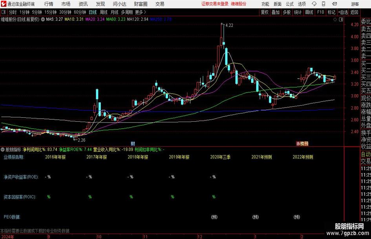Click the 复权 toolbar button

coord(265,12)
